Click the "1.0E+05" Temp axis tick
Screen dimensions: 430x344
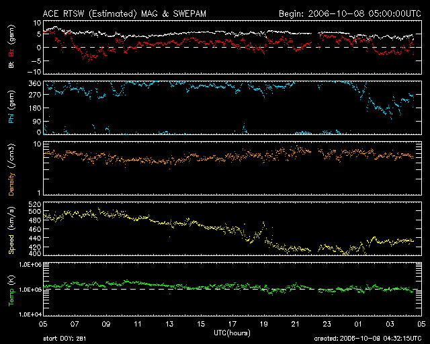coord(30,290)
